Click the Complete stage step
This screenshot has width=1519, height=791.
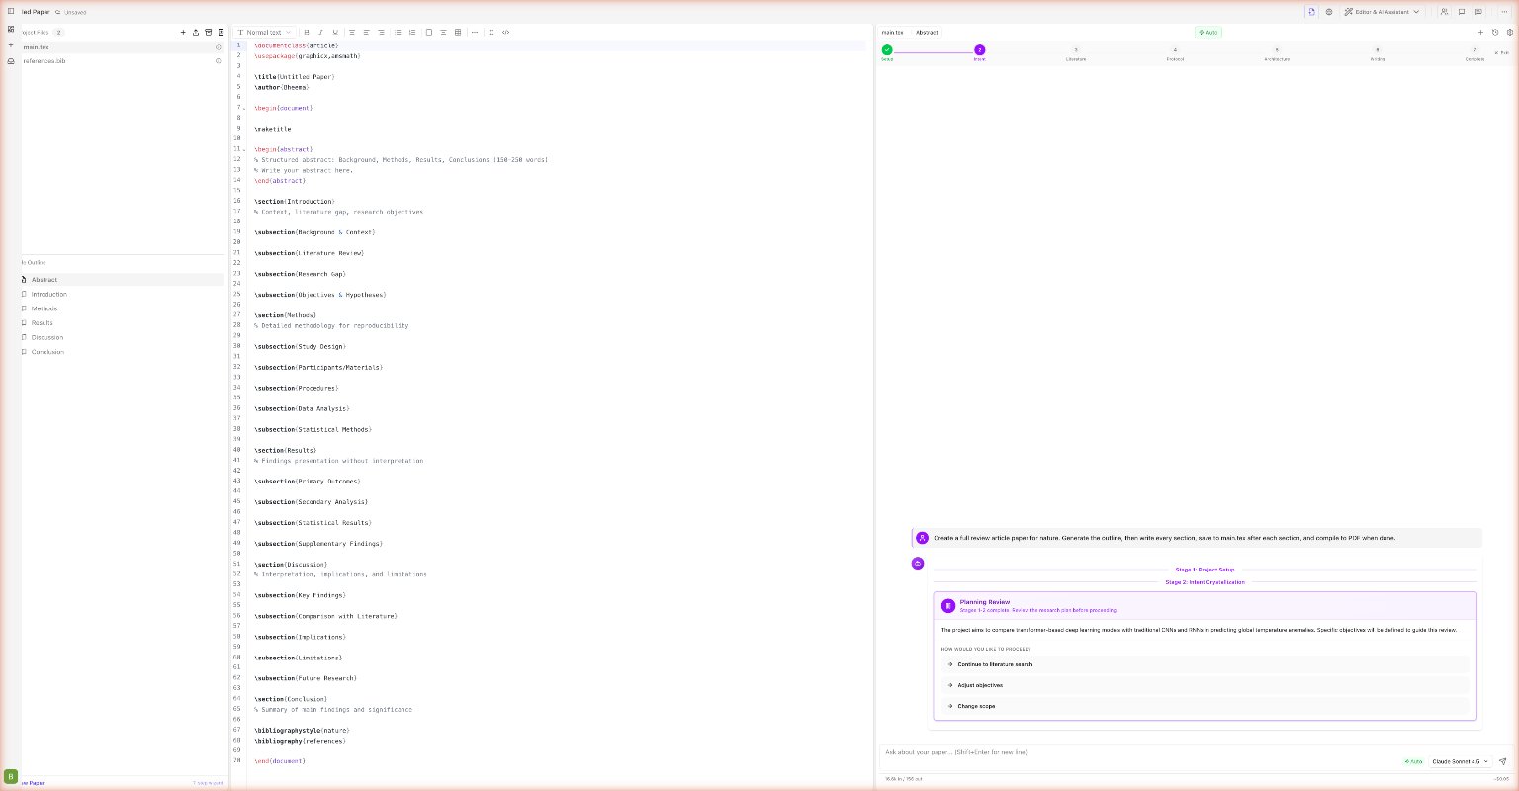point(1475,49)
